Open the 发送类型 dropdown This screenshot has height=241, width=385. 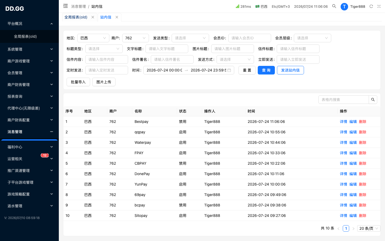[x=190, y=38]
